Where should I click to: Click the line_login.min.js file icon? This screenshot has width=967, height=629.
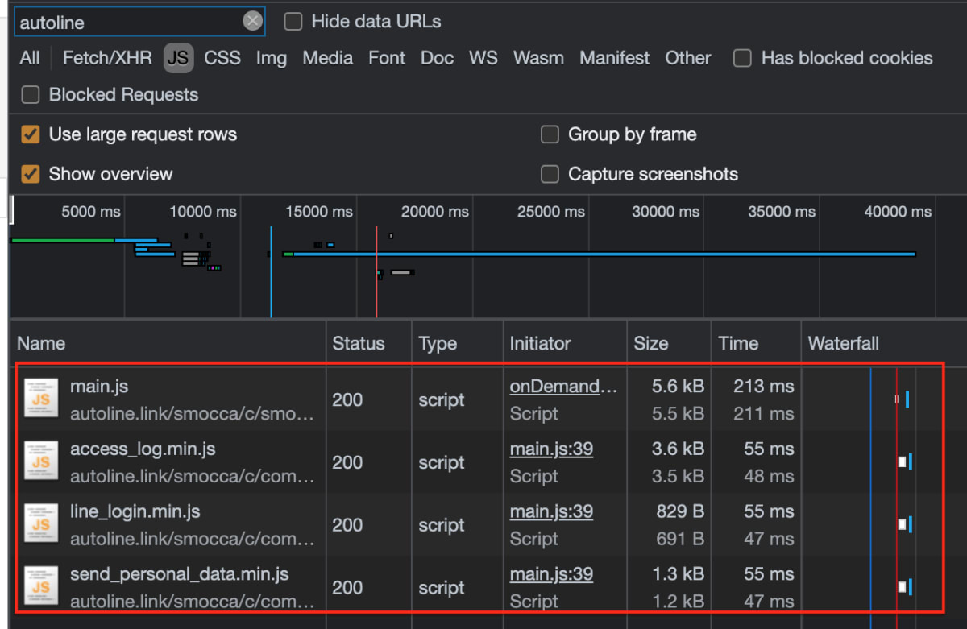coord(40,523)
